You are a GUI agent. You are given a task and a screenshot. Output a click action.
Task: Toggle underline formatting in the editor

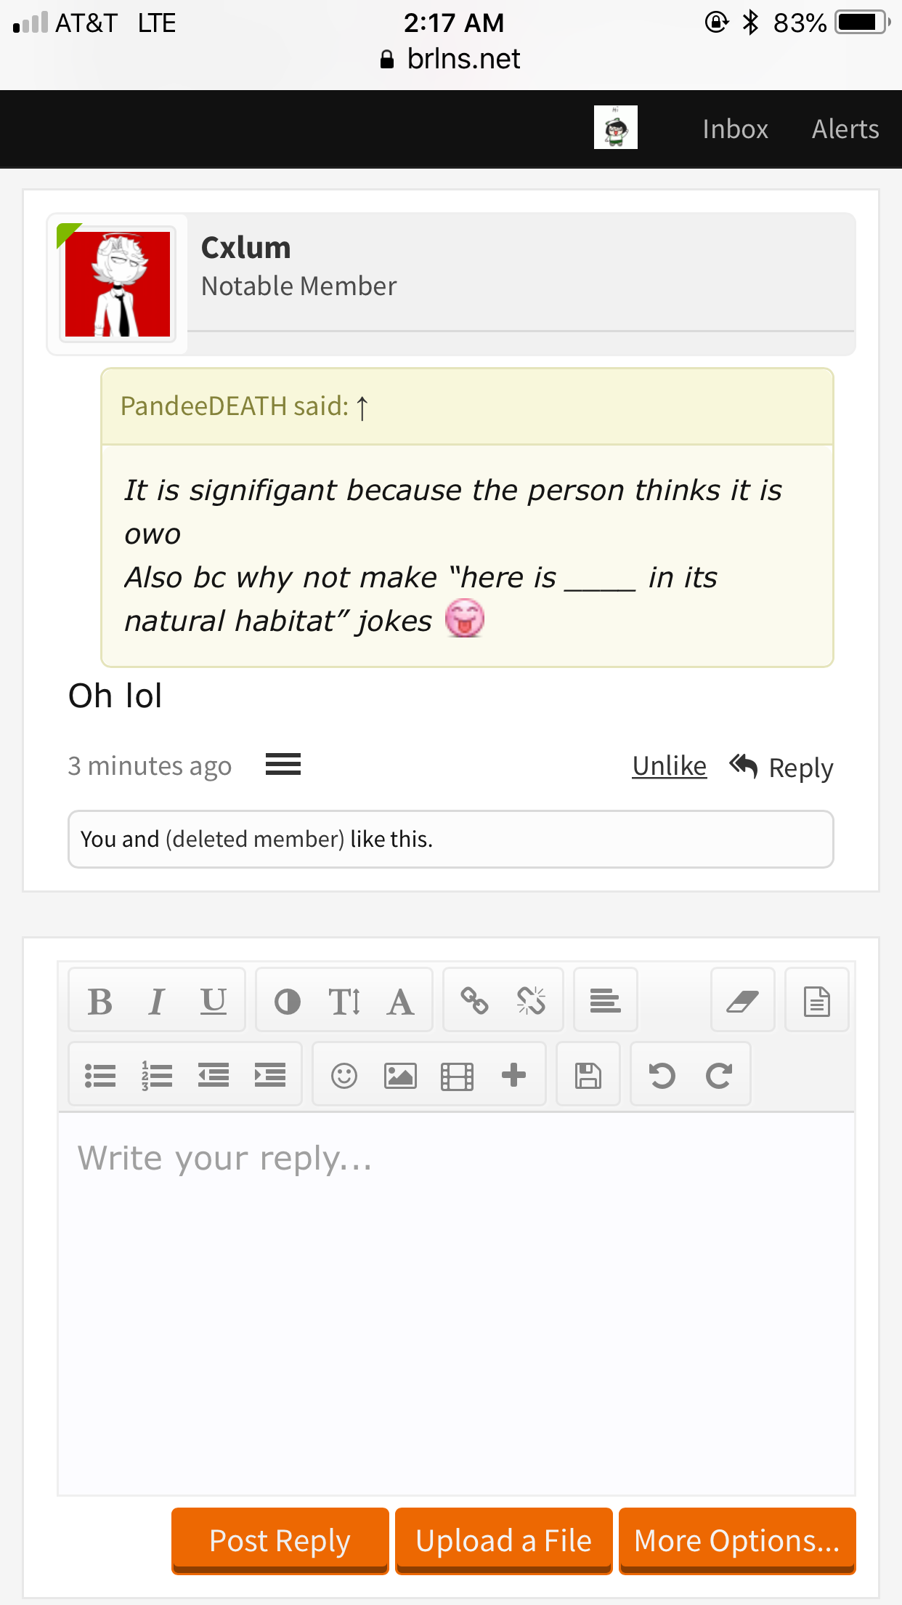tap(214, 1001)
